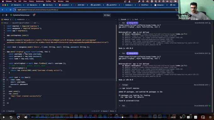Reload the Chrome page
Viewport: 214px width, 120px height.
10,10
